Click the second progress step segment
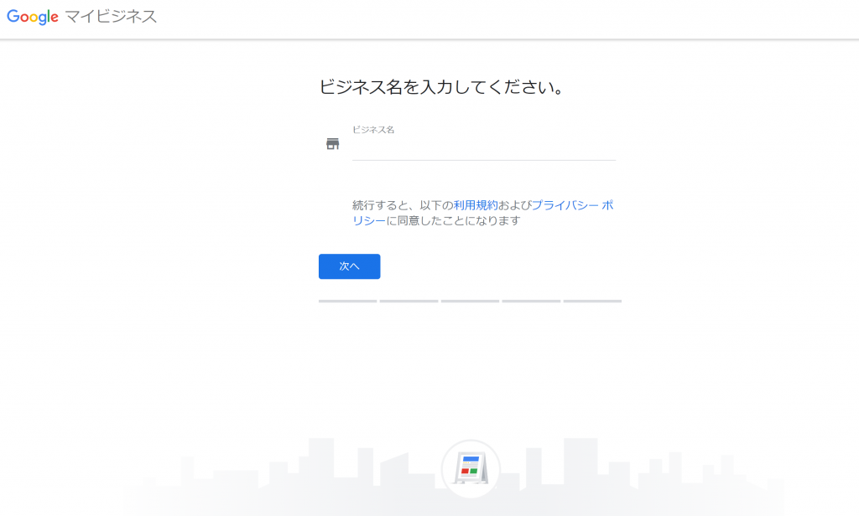This screenshot has width=859, height=516. (x=409, y=301)
